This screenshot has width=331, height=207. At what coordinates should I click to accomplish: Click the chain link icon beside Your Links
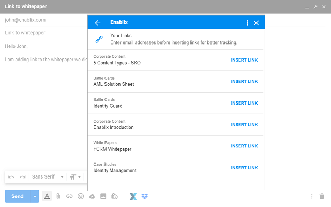tap(99, 39)
